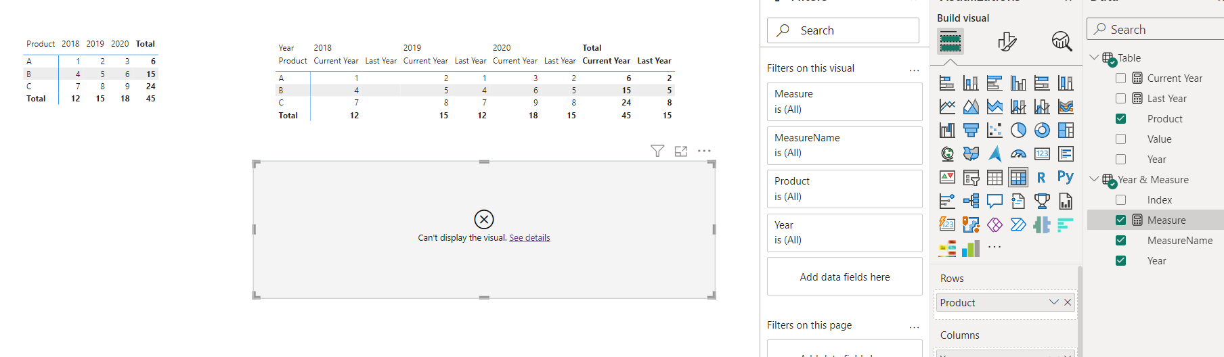Select the treemap visual
1224x357 pixels.
[x=1066, y=130]
